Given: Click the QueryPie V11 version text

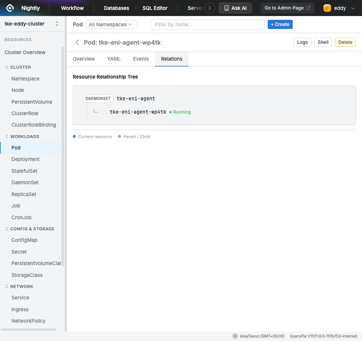Looking at the screenshot, I should [x=323, y=336].
